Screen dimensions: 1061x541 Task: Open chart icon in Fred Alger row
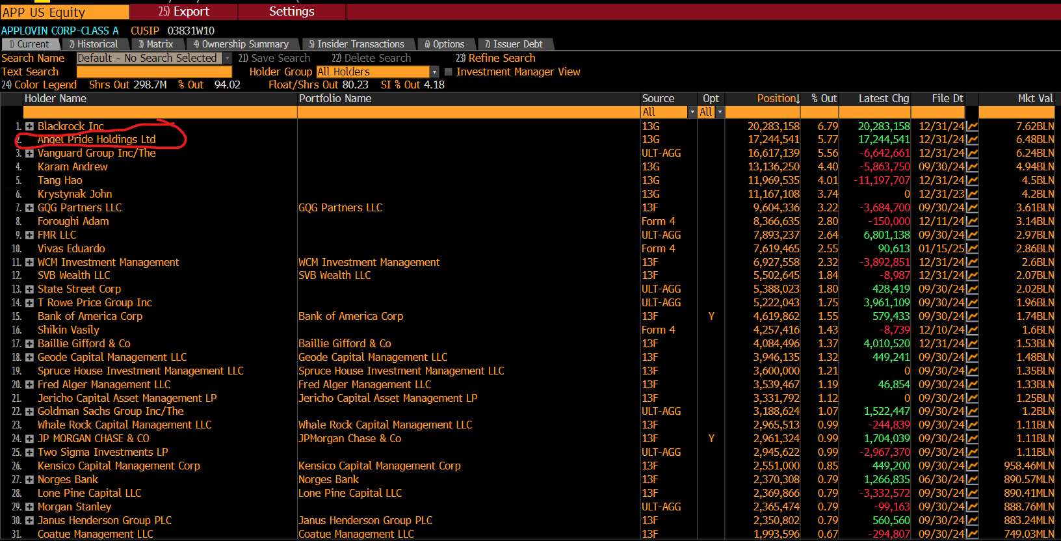(x=972, y=385)
